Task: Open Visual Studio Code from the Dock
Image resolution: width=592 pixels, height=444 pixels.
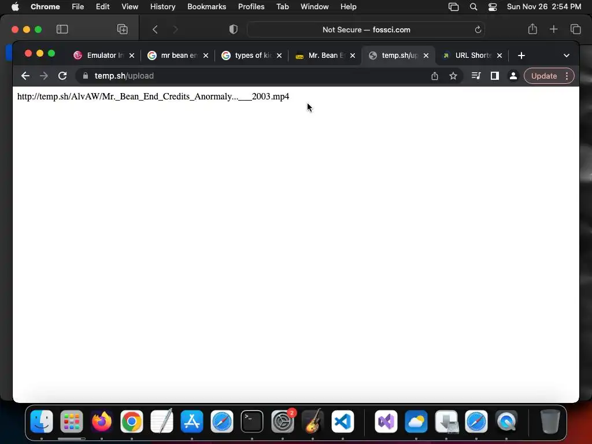Action: [342, 421]
